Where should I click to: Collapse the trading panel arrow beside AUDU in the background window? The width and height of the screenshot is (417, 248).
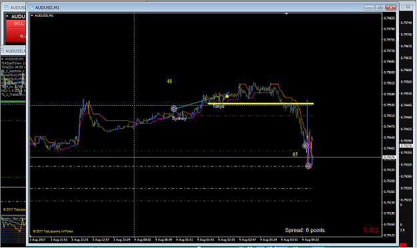[x=7, y=17]
